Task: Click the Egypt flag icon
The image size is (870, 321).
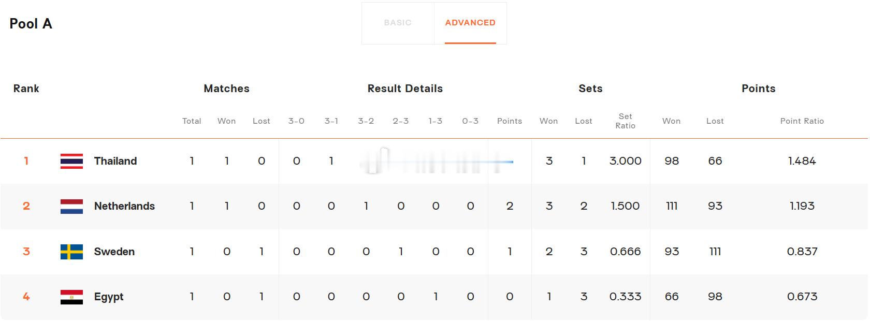Action: [71, 297]
